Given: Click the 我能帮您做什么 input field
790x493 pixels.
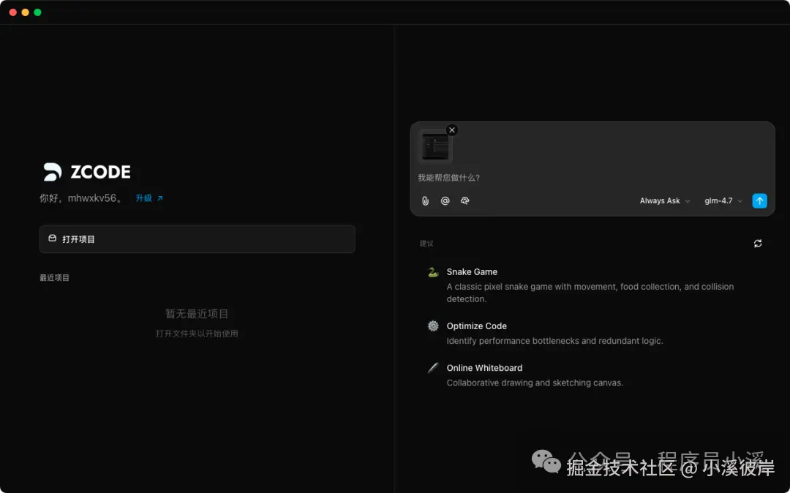Looking at the screenshot, I should click(x=512, y=177).
